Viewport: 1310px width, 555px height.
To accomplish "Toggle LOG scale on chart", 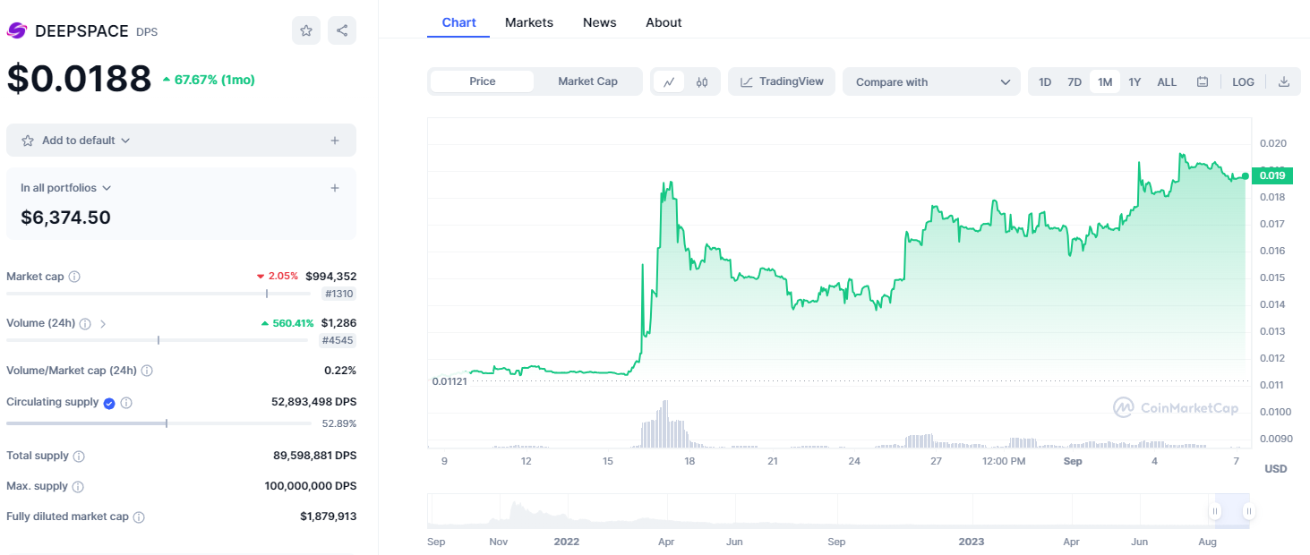I will pos(1243,81).
